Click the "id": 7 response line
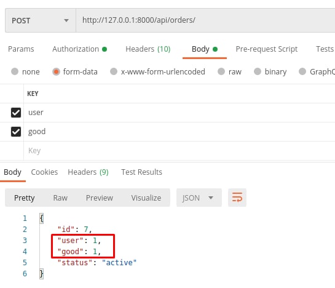The image size is (335, 288). 74,230
